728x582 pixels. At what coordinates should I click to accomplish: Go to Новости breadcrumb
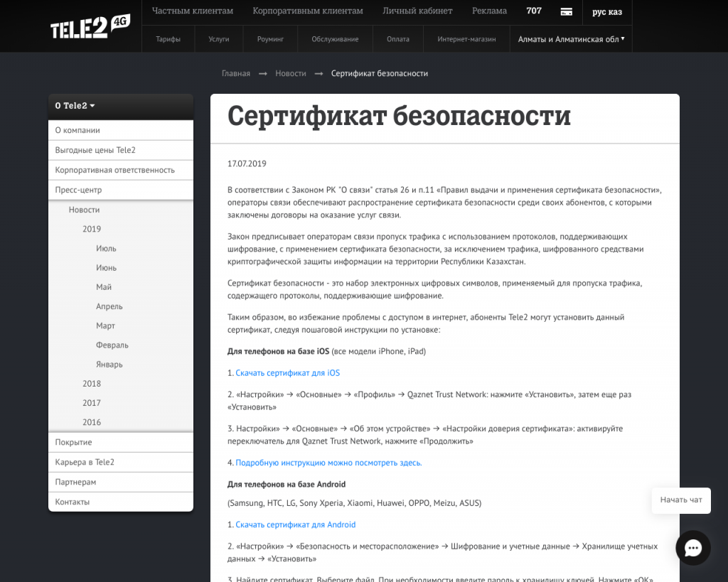291,73
